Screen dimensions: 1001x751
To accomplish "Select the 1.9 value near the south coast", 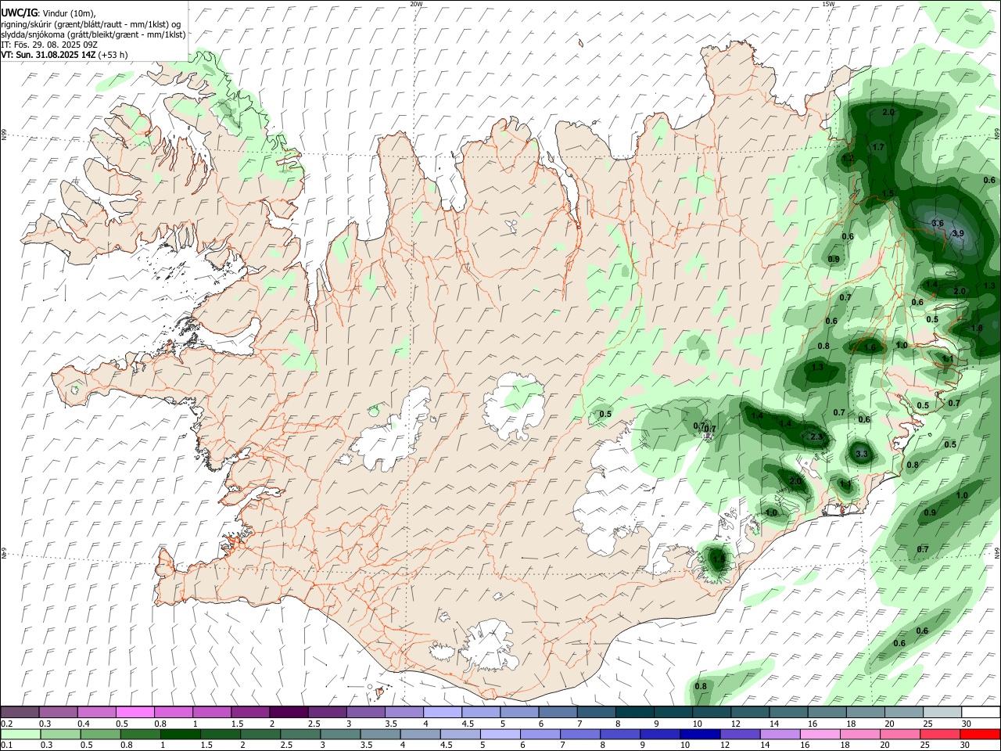I will 719,559.
